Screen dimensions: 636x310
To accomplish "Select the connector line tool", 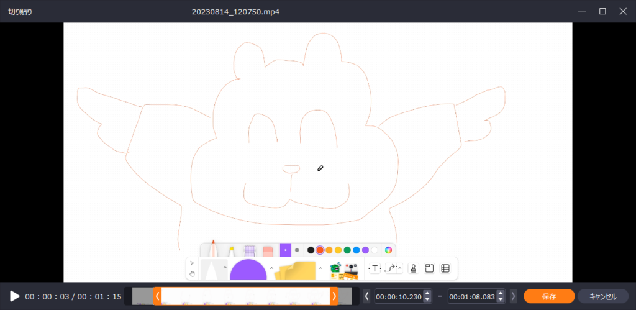I will 391,268.
